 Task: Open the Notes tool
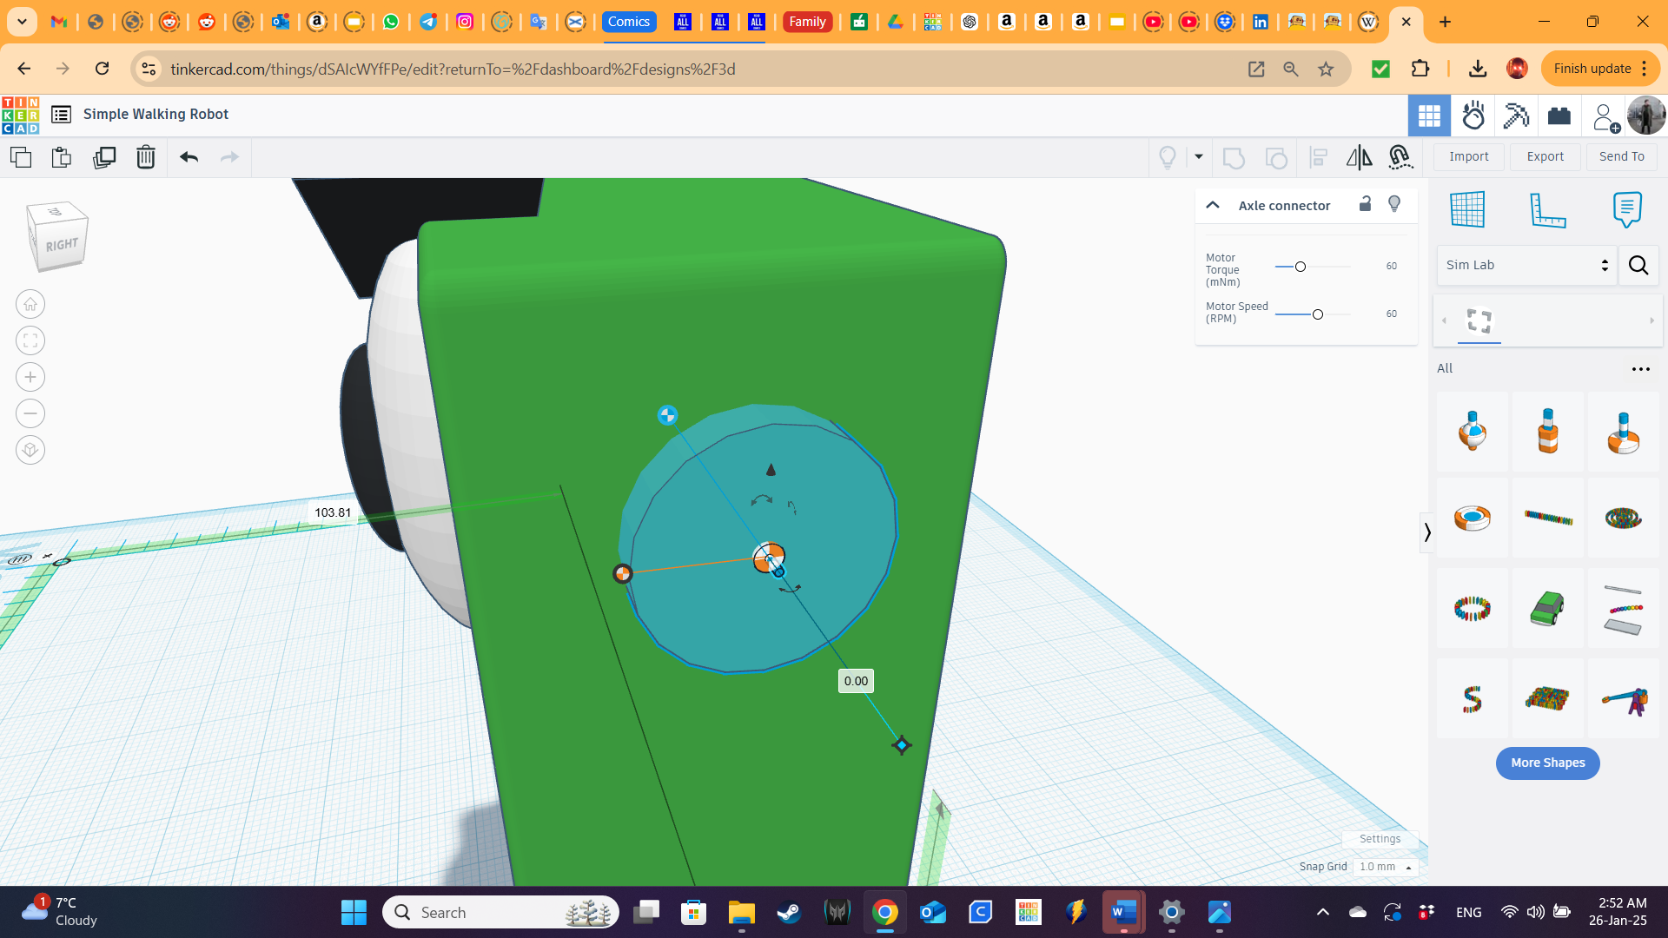pos(1626,209)
